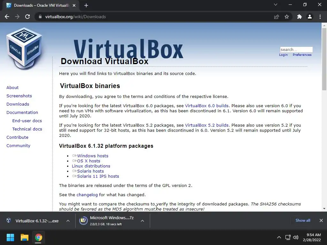The width and height of the screenshot is (327, 245).
Task: Close the downloads bar
Action: coord(321,220)
